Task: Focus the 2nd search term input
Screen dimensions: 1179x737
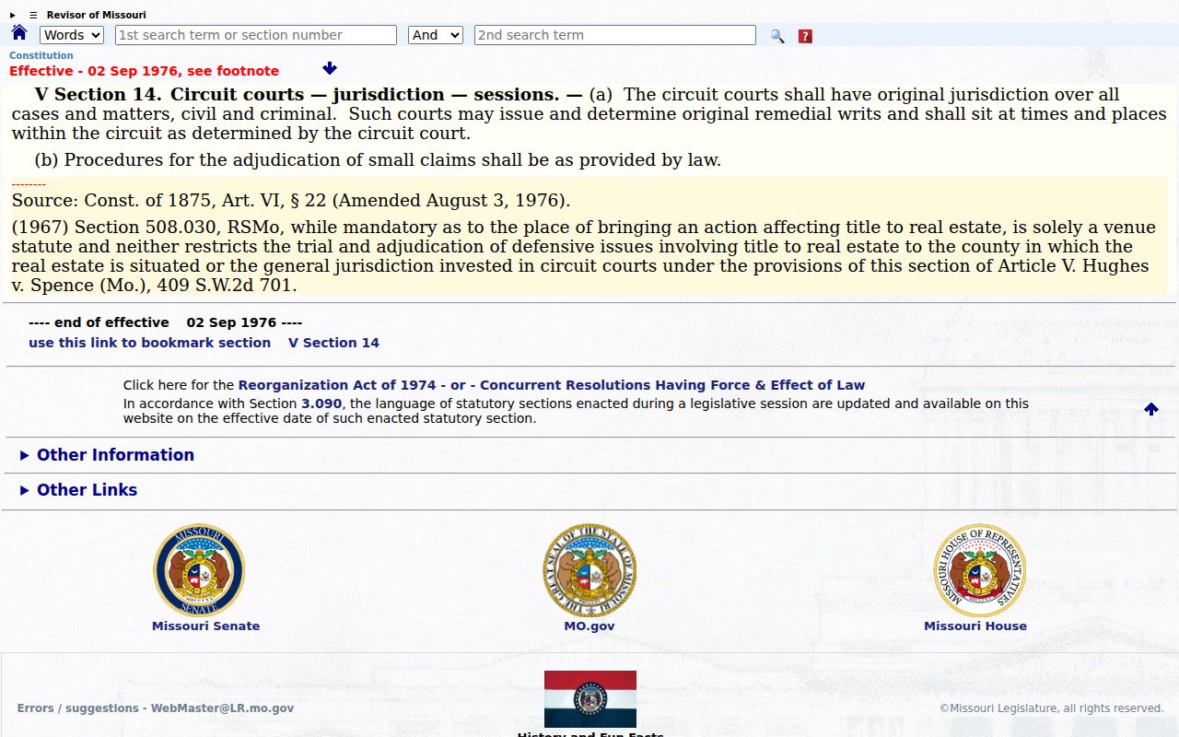Action: (615, 35)
